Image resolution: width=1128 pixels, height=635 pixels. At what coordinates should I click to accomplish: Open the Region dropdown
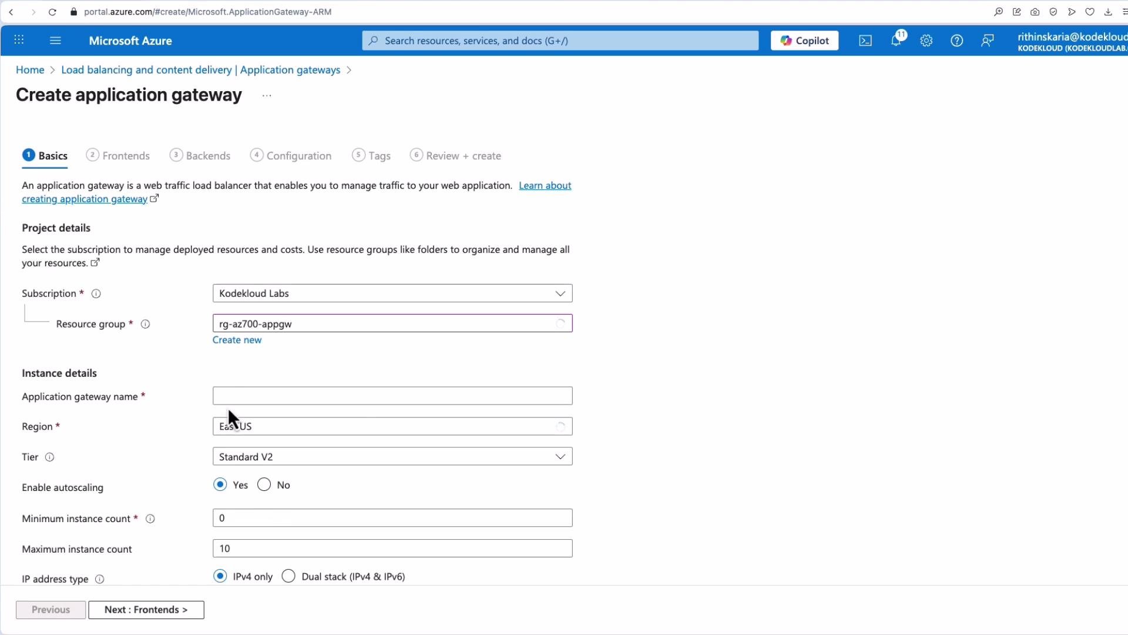[x=392, y=426]
